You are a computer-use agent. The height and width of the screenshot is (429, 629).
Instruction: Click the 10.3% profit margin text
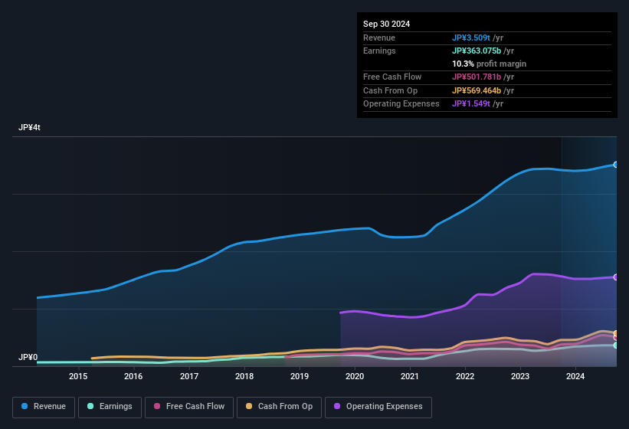coord(489,64)
